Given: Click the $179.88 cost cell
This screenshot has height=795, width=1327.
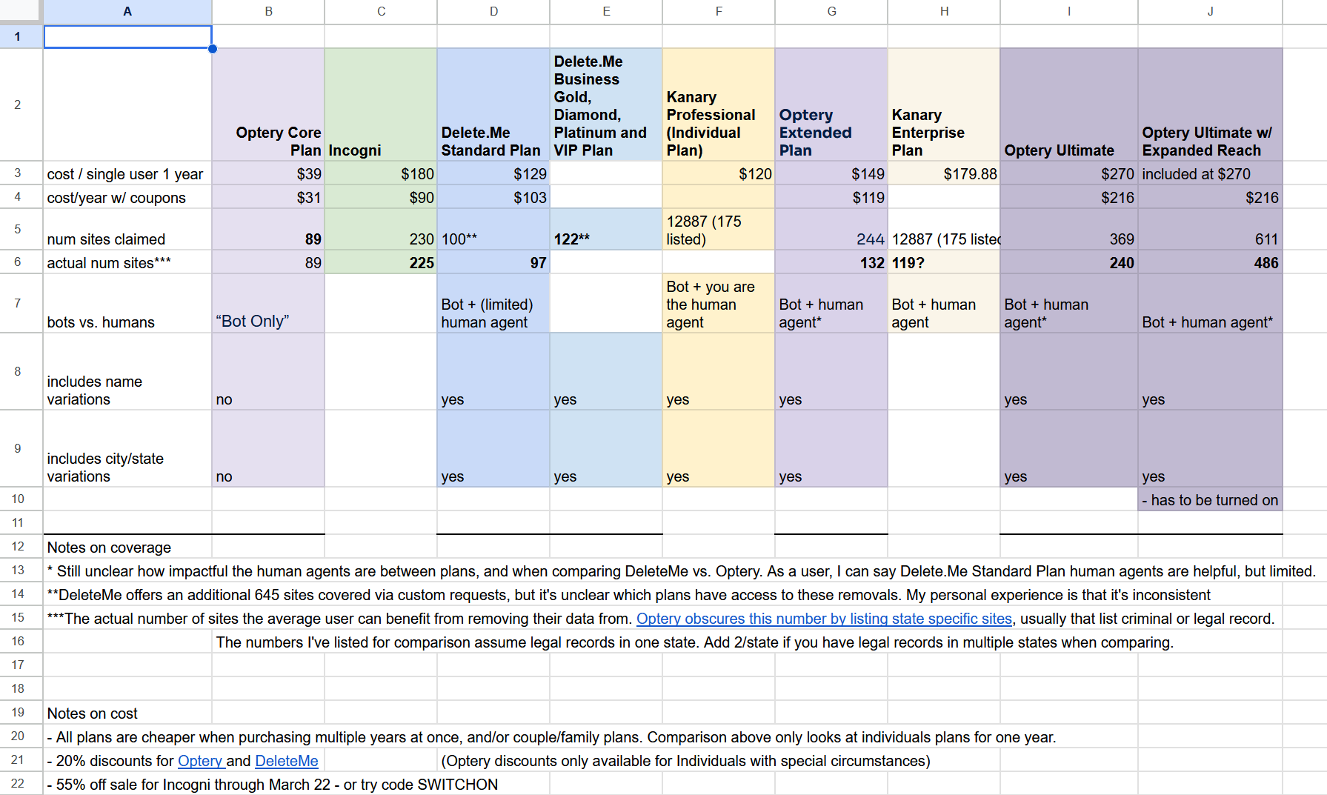Looking at the screenshot, I should tap(943, 173).
